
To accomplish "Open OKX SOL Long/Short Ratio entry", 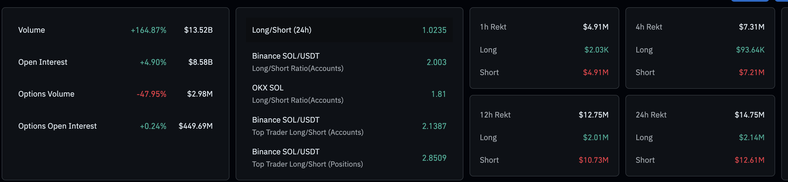I will point(297,94).
